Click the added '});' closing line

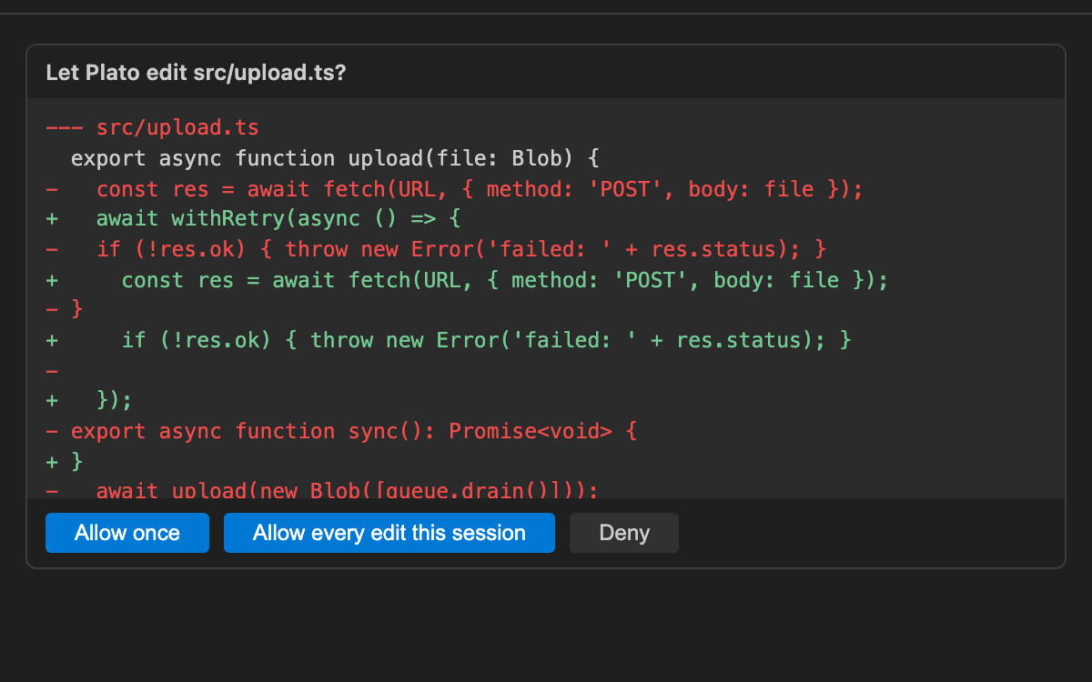click(x=89, y=401)
